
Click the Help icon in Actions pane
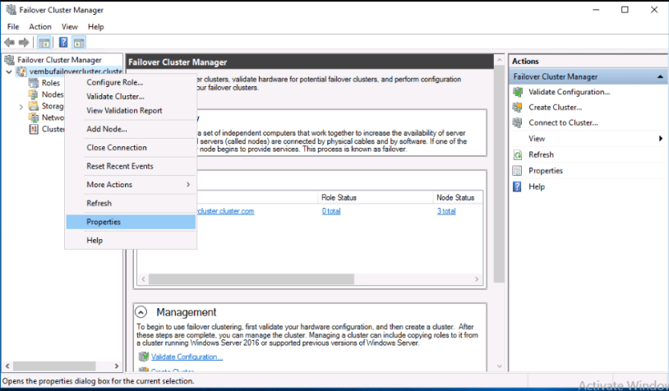(517, 186)
